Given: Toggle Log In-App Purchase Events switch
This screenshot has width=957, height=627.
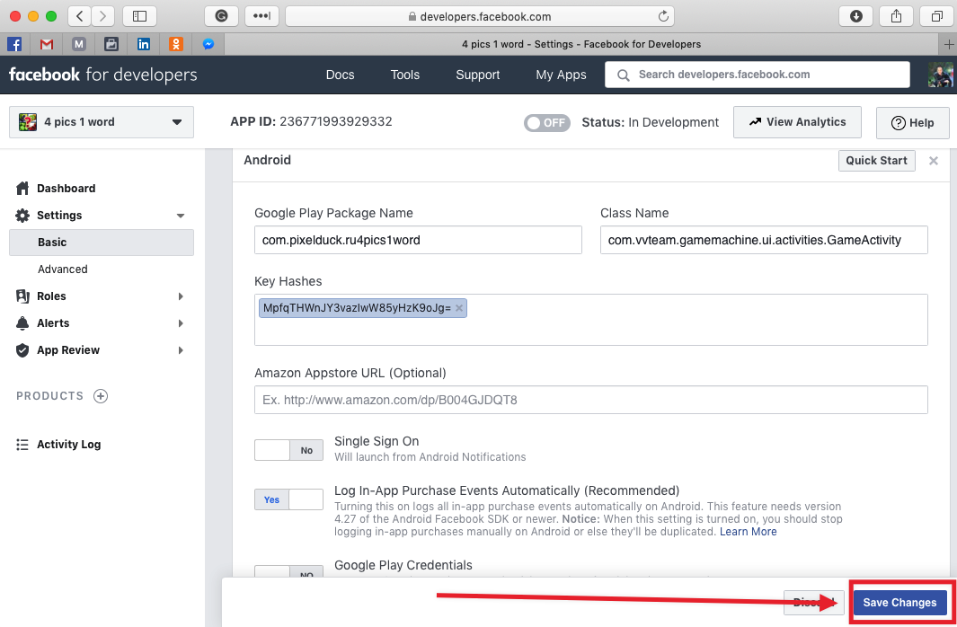Looking at the screenshot, I should 288,499.
